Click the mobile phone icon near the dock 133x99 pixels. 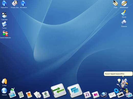click(13, 90)
